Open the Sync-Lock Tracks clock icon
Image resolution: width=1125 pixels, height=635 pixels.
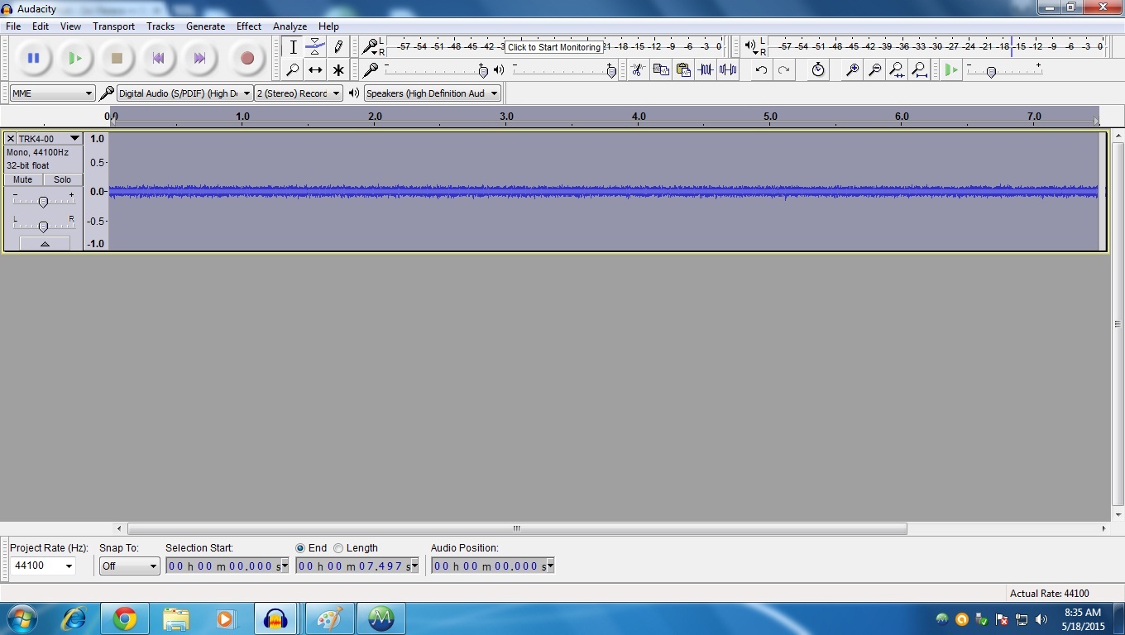point(817,70)
